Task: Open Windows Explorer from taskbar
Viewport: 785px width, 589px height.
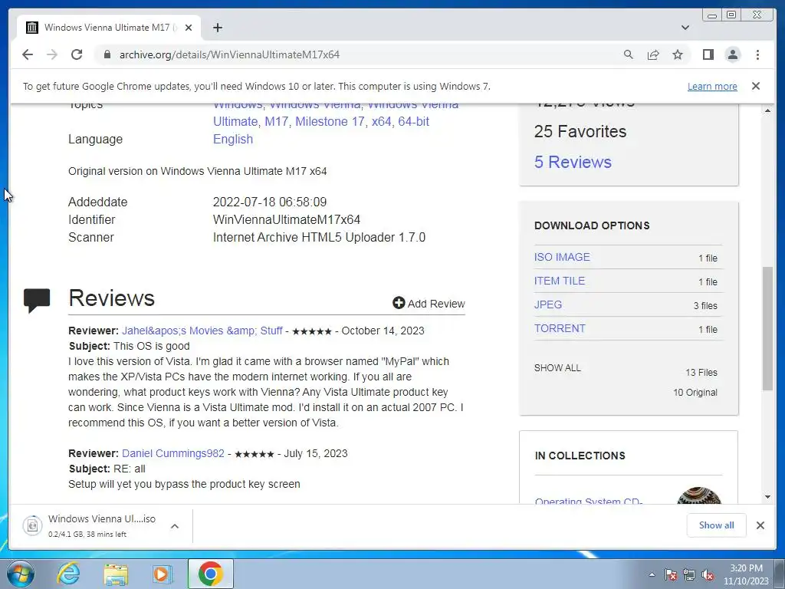Action: [116, 574]
